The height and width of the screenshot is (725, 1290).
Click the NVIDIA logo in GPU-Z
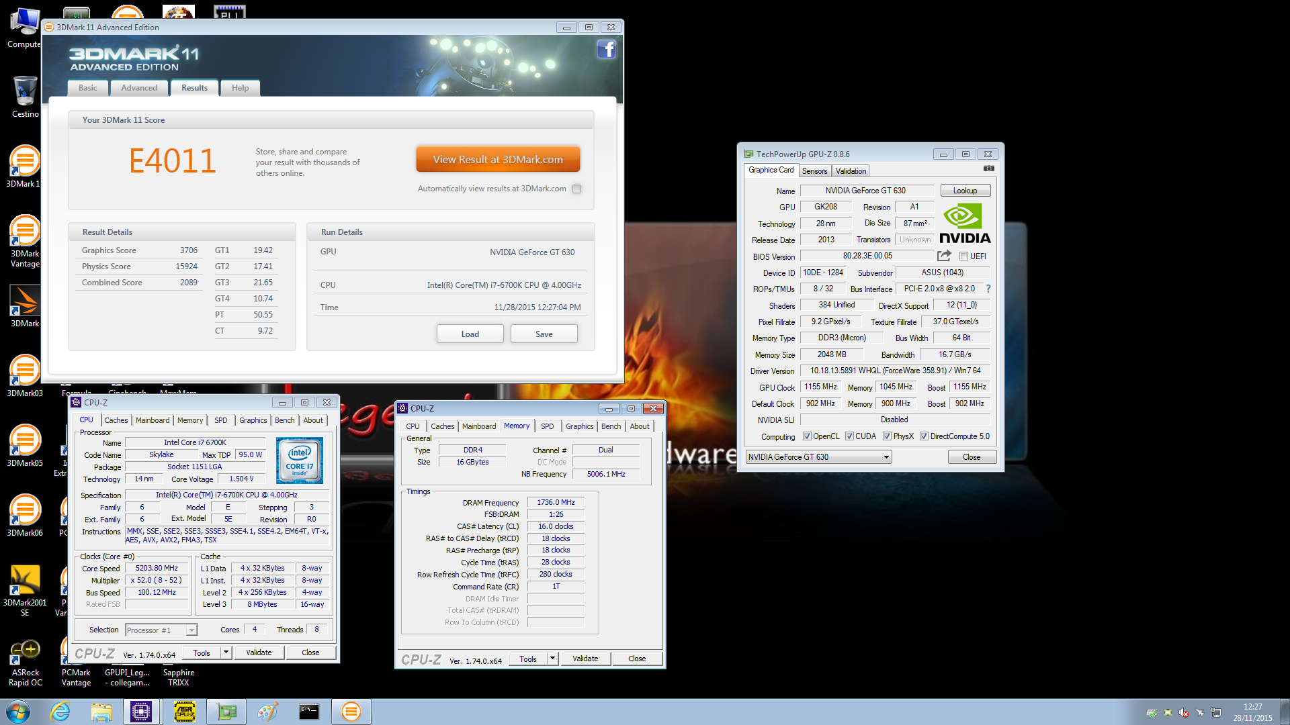tap(964, 224)
